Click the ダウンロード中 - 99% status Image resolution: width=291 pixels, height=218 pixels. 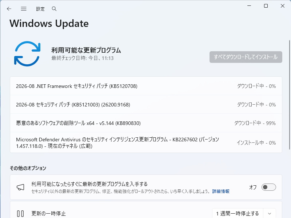(255, 123)
